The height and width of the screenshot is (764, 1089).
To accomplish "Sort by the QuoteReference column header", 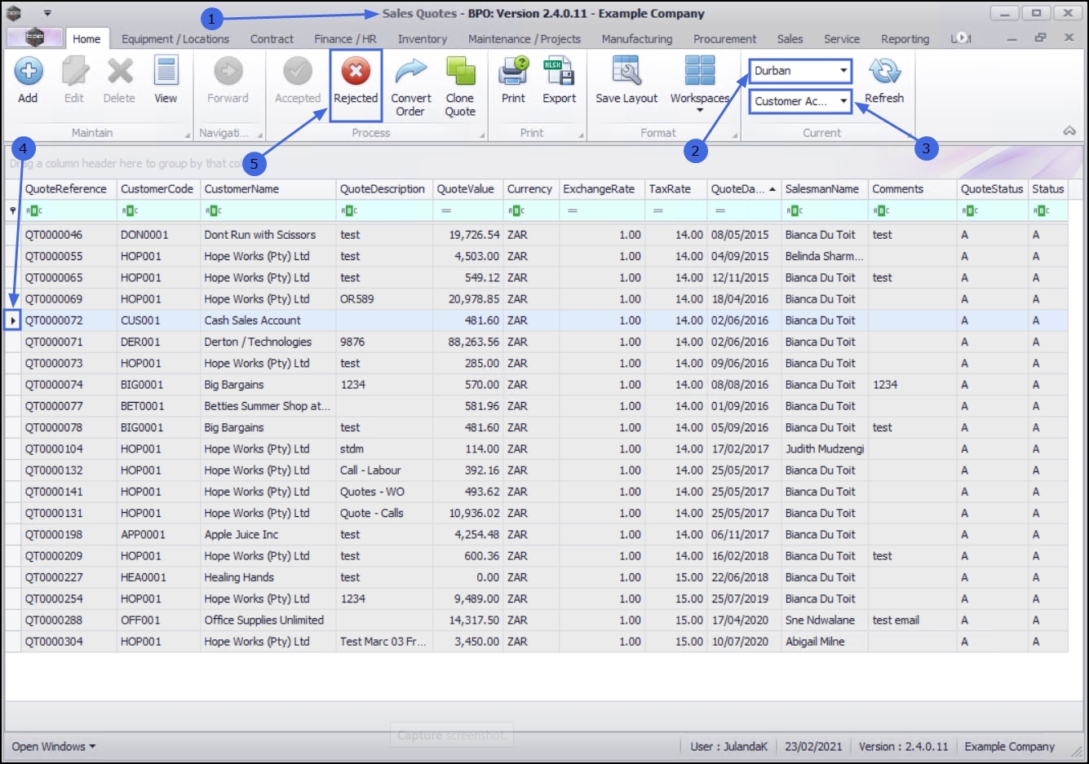I will coord(69,188).
